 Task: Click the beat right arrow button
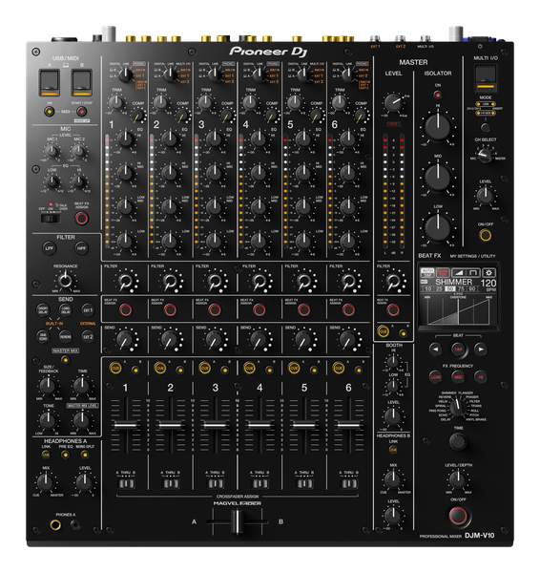coord(481,349)
